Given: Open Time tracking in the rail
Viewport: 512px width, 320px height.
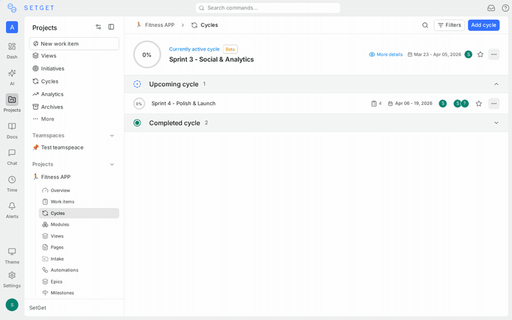Looking at the screenshot, I should point(12,184).
